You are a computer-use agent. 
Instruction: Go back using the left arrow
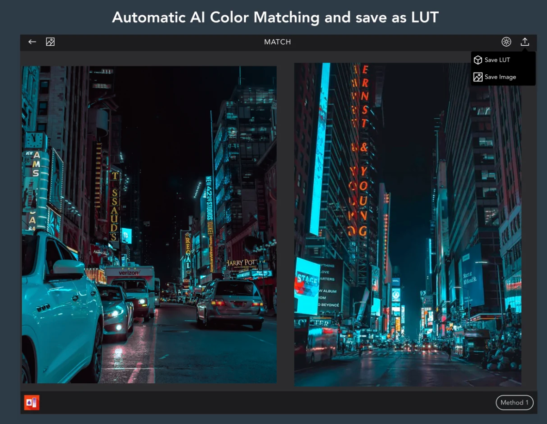pyautogui.click(x=32, y=42)
